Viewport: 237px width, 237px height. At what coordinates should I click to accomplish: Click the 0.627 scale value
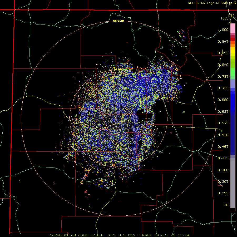[223, 112]
